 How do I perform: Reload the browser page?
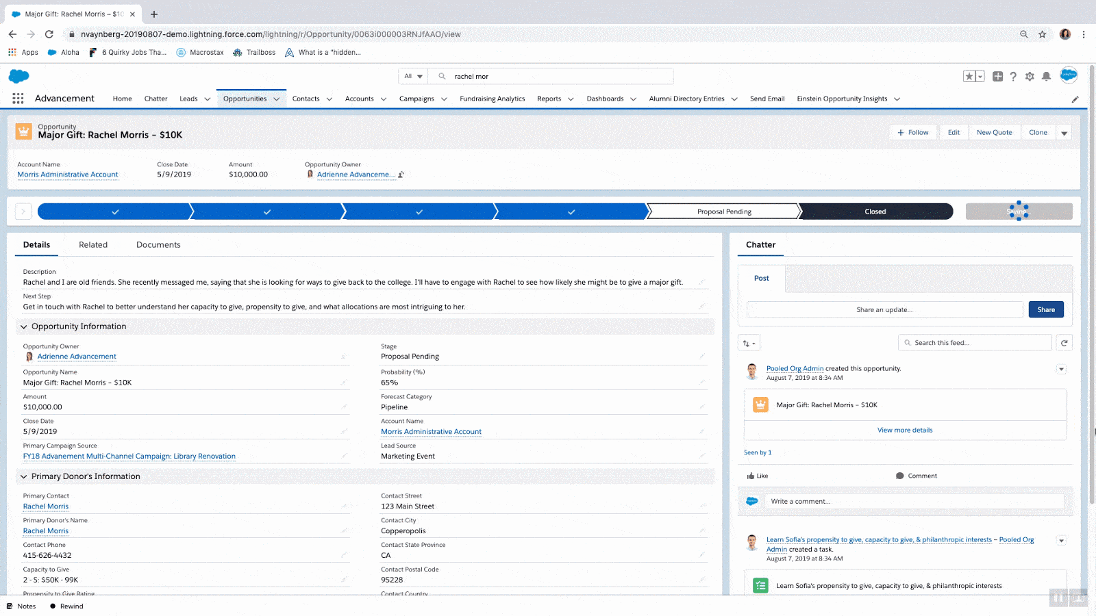(49, 34)
